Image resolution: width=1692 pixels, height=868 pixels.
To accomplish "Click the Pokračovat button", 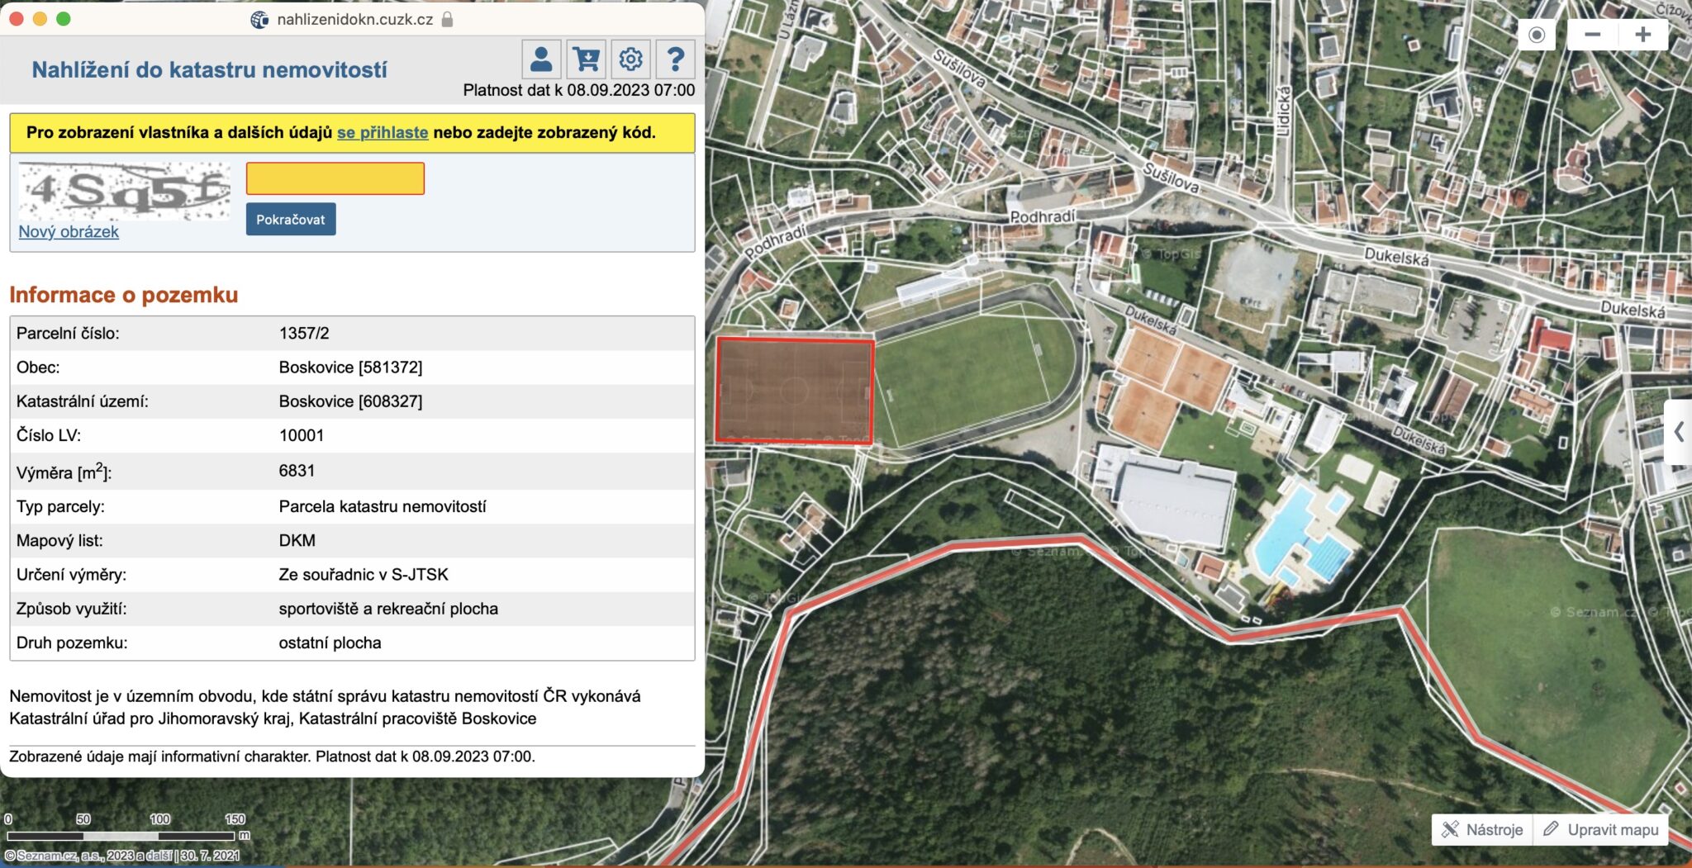I will coord(291,220).
